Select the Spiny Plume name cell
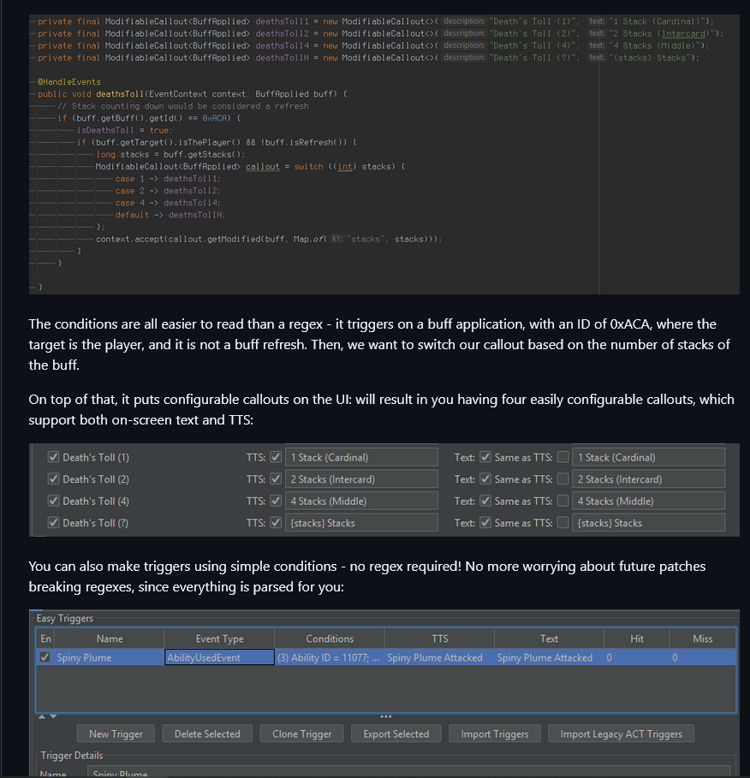 pos(110,657)
